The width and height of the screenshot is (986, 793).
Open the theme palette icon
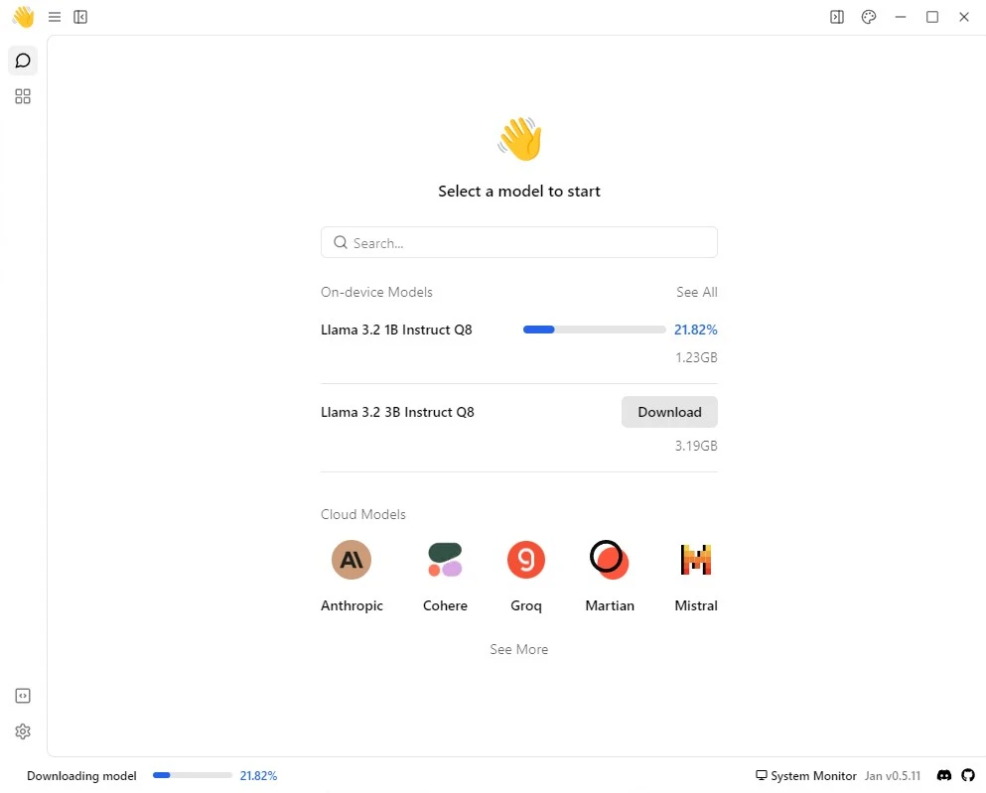pyautogui.click(x=869, y=17)
